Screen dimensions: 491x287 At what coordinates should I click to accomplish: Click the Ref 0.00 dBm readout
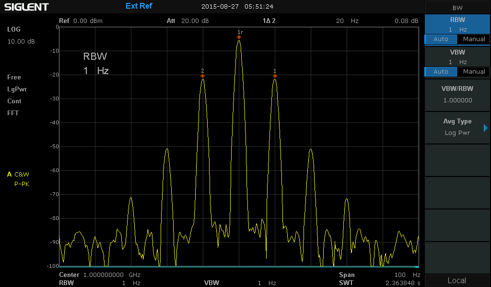81,21
